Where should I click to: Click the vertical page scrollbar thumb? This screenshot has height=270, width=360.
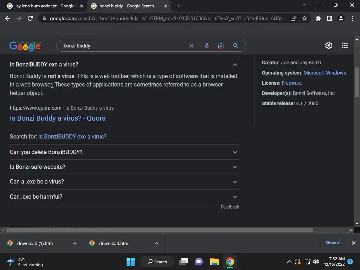point(357,82)
